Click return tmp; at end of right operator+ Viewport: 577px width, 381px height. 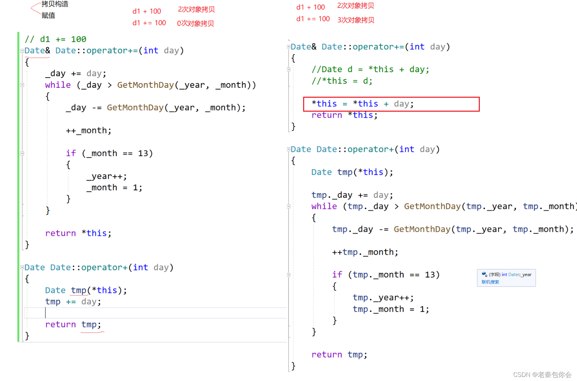coord(340,355)
